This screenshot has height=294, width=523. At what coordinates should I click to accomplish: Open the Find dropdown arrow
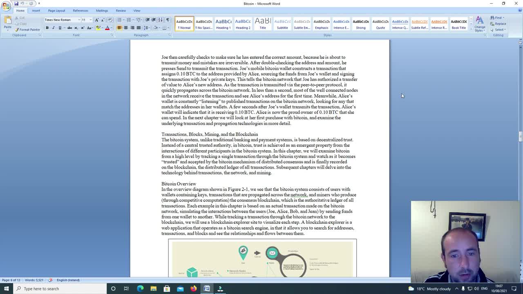click(x=503, y=18)
